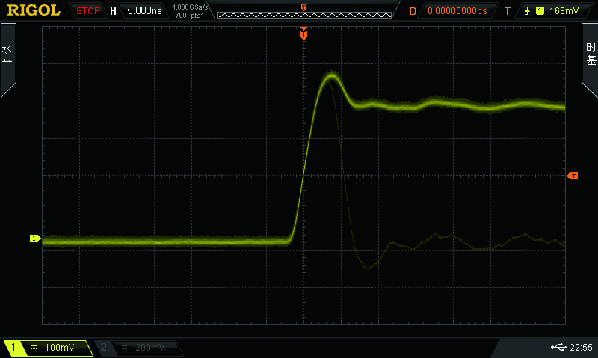Image resolution: width=598 pixels, height=358 pixels.
Task: Click the orange trigger level arrow at right edge
Action: tap(573, 176)
